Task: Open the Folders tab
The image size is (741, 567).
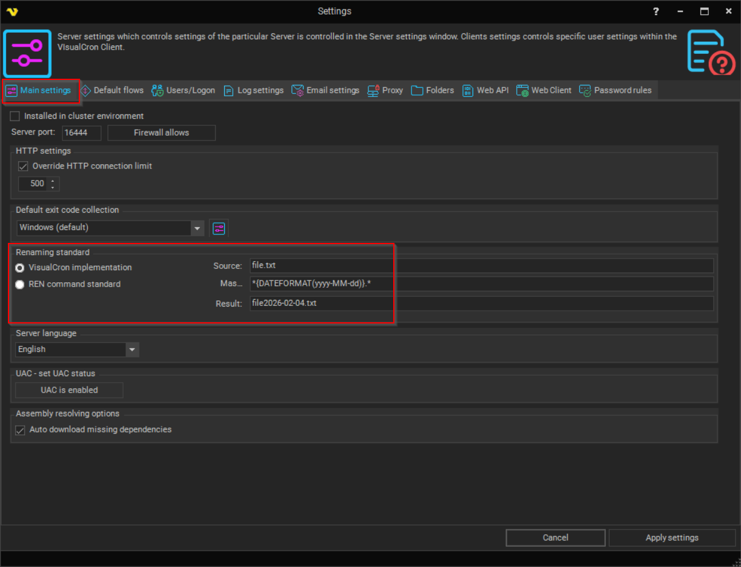Action: pos(433,90)
